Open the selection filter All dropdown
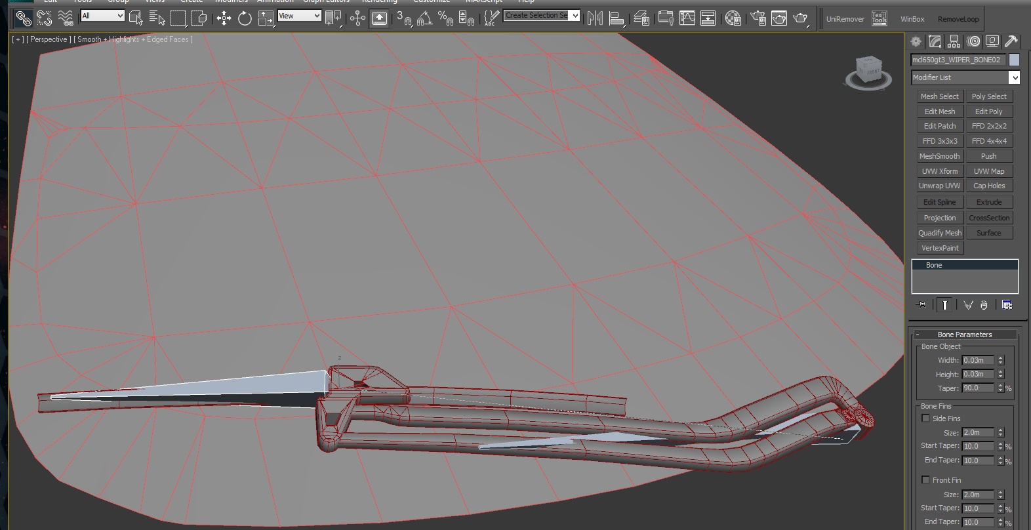The height and width of the screenshot is (530, 1031). [102, 15]
